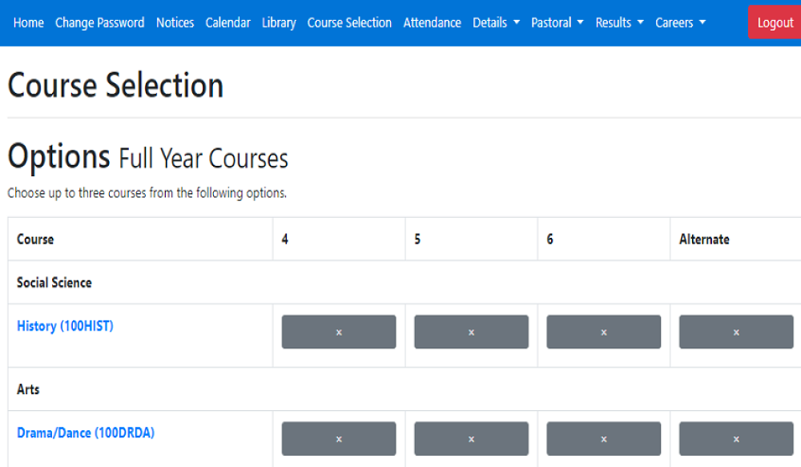Open the Pastoral dropdown menu

pos(557,22)
